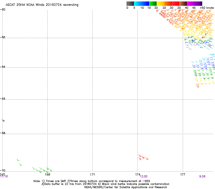215x189 pixels.
Task: Click the title 'ASCAT 25KM NOAA Winds 20160724 ascending'
Action: (42, 5)
